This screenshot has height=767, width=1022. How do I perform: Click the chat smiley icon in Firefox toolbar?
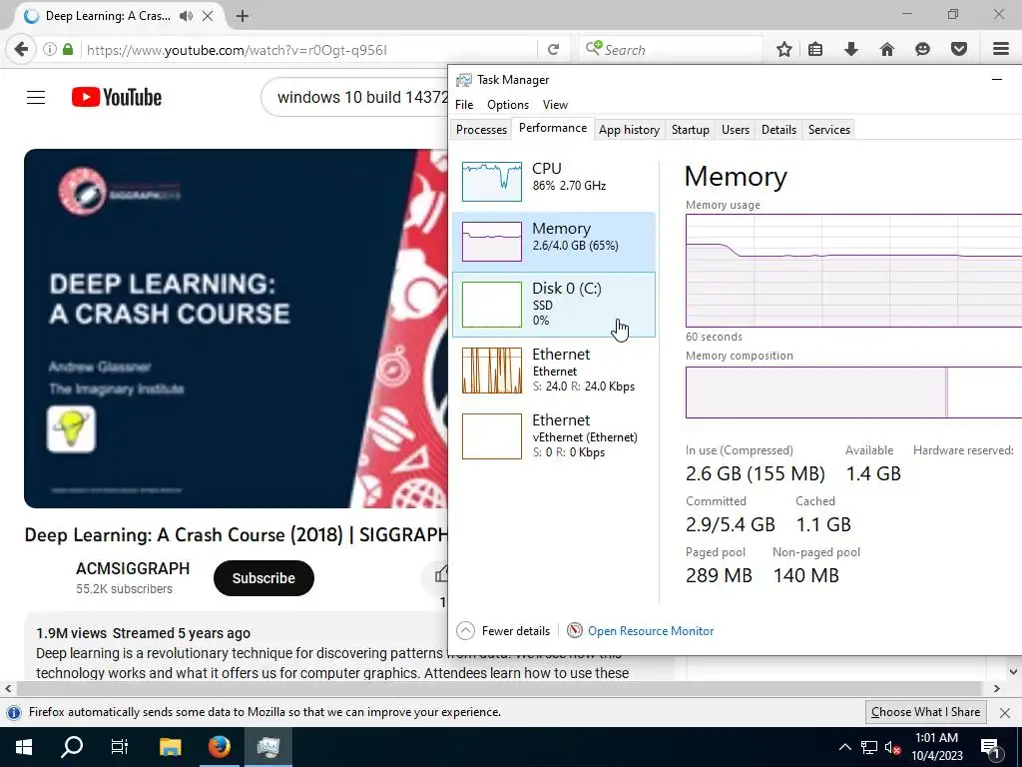point(922,50)
